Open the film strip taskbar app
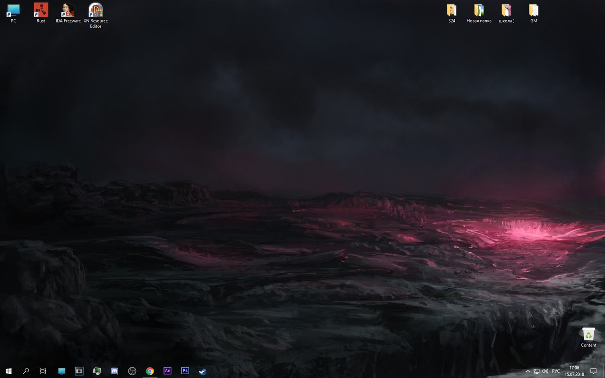The height and width of the screenshot is (378, 605). [79, 371]
